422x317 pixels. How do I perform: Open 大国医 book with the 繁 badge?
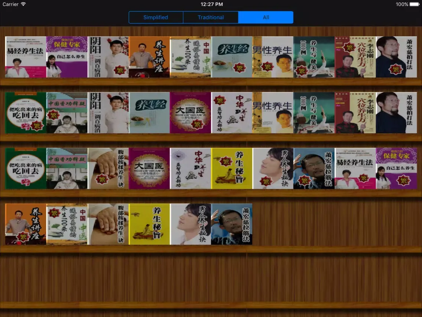click(x=191, y=113)
